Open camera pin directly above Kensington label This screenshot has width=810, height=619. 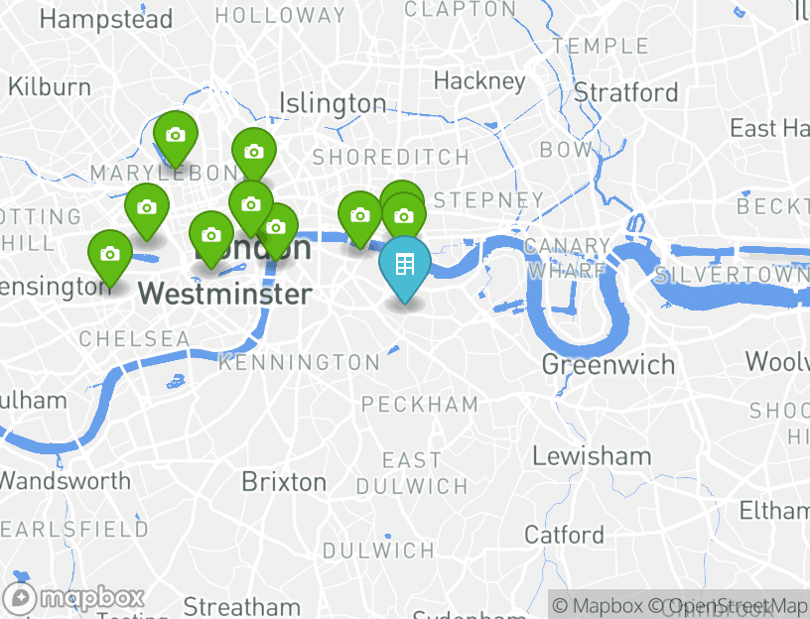coord(110,258)
